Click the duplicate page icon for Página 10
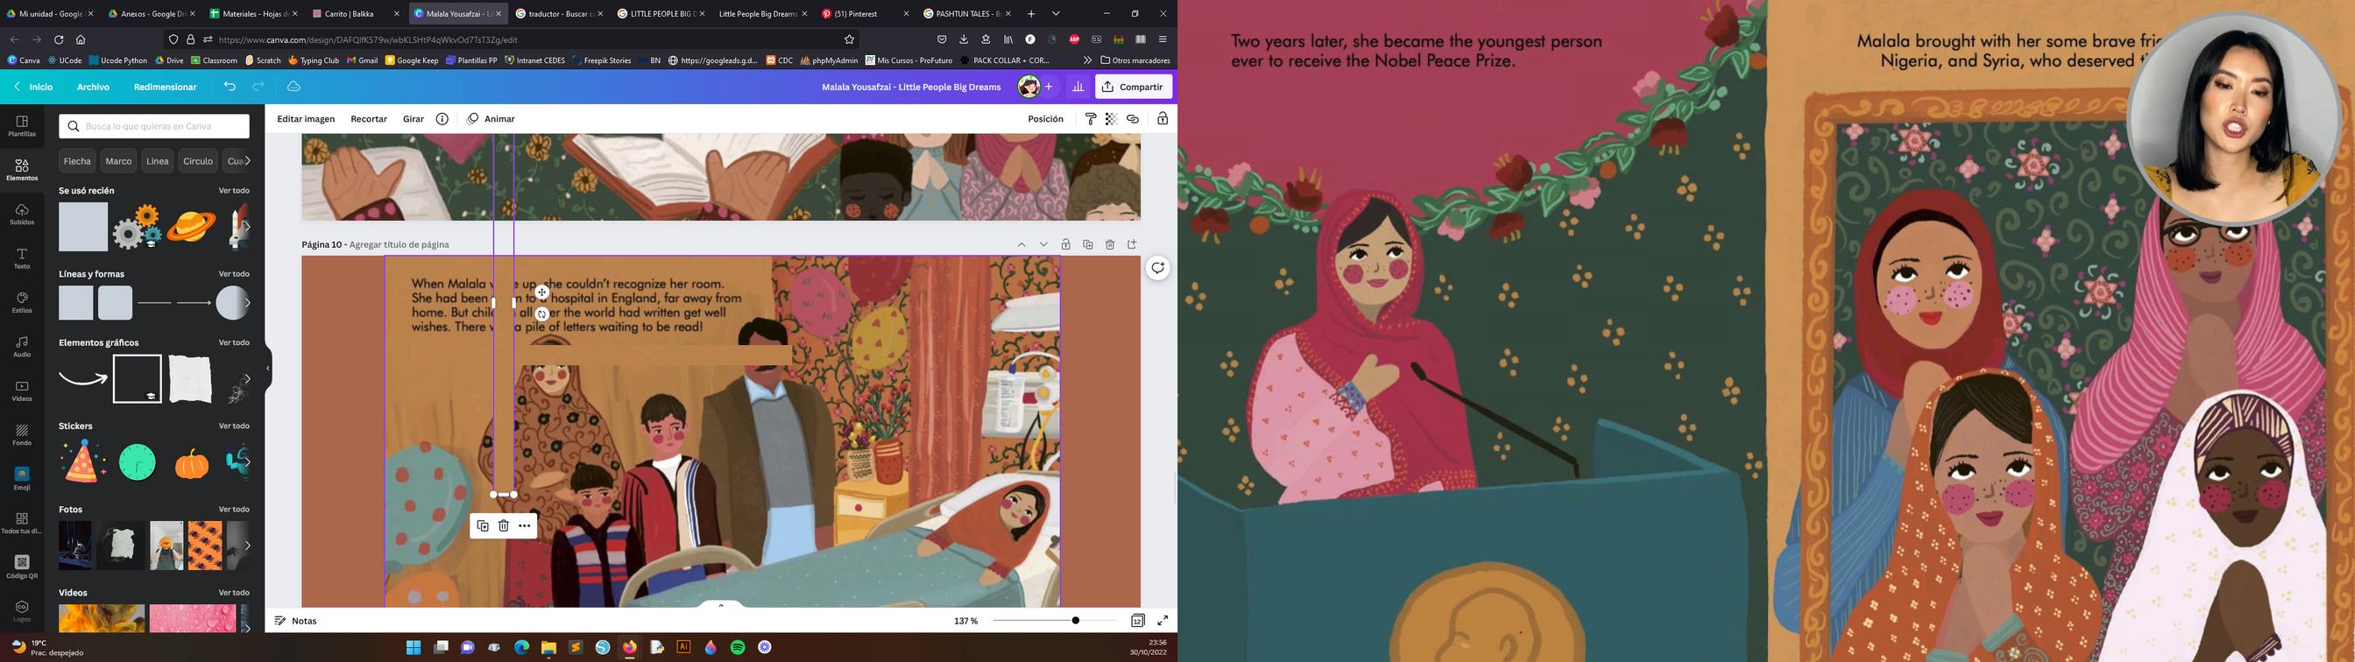This screenshot has height=662, width=2355. [x=1088, y=245]
